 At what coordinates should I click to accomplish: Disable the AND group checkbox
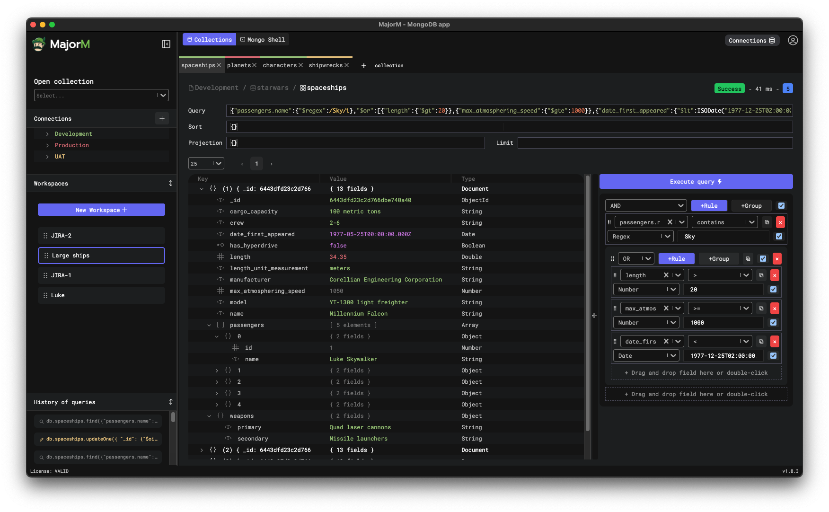point(781,205)
